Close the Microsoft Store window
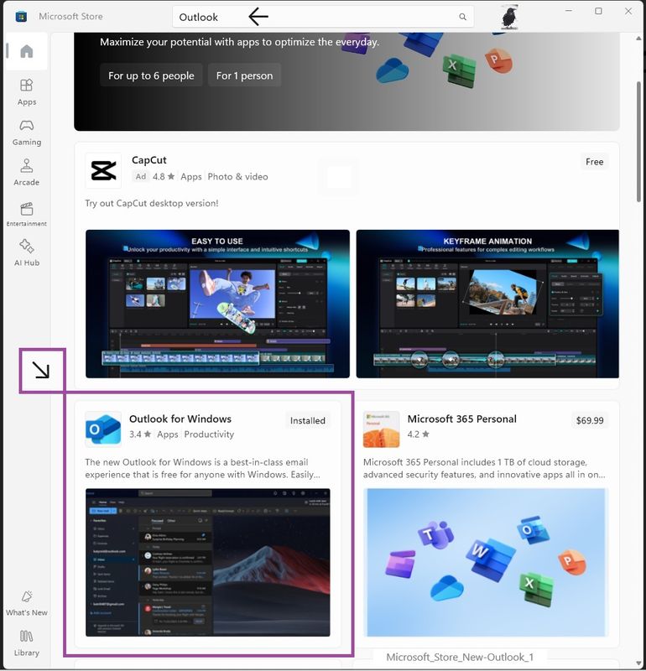 [x=628, y=11]
